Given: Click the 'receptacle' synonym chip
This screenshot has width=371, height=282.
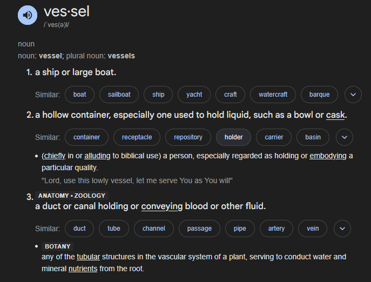Looking at the screenshot, I should tap(137, 137).
